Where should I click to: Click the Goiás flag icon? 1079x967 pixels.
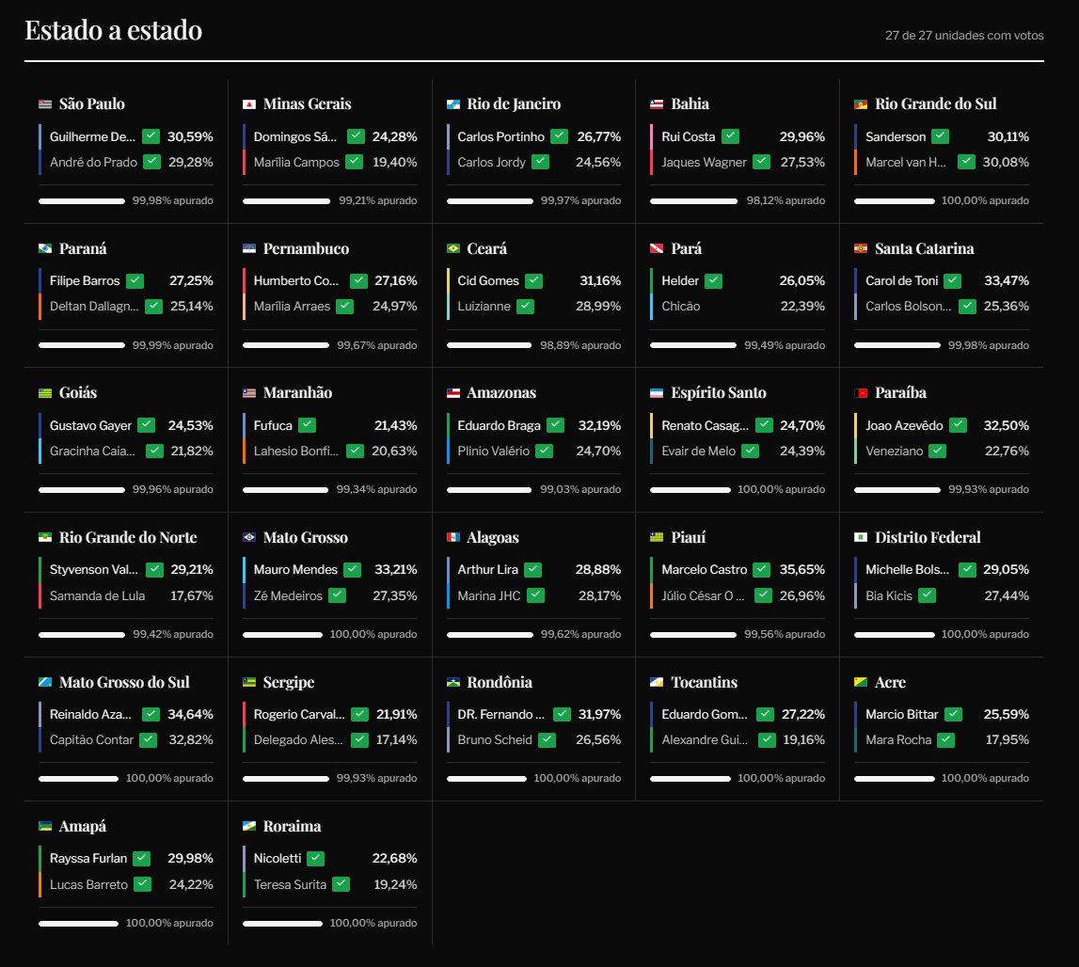45,393
